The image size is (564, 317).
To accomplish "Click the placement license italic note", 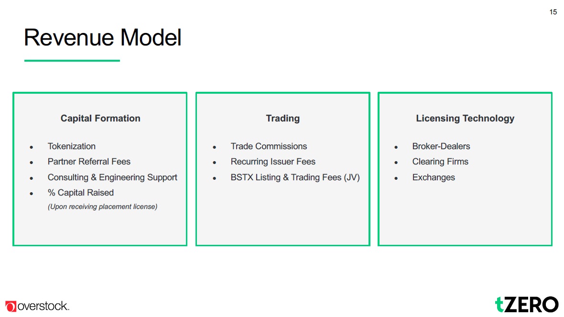I will click(x=102, y=207).
